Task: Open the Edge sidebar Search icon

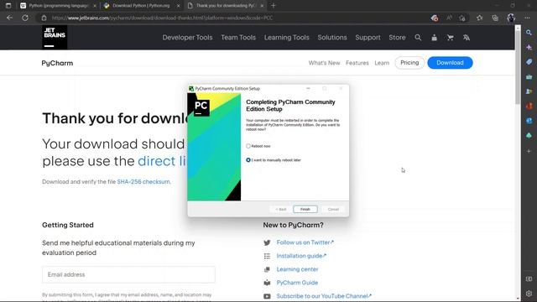Action: (529, 33)
